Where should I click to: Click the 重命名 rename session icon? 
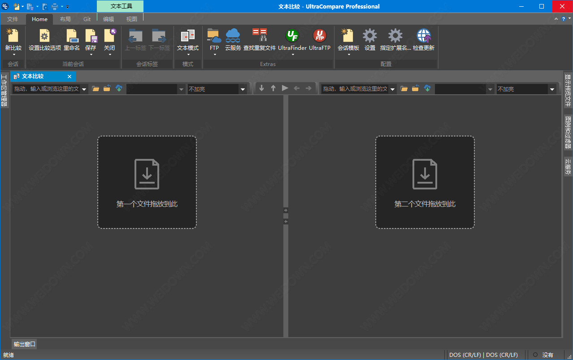72,35
